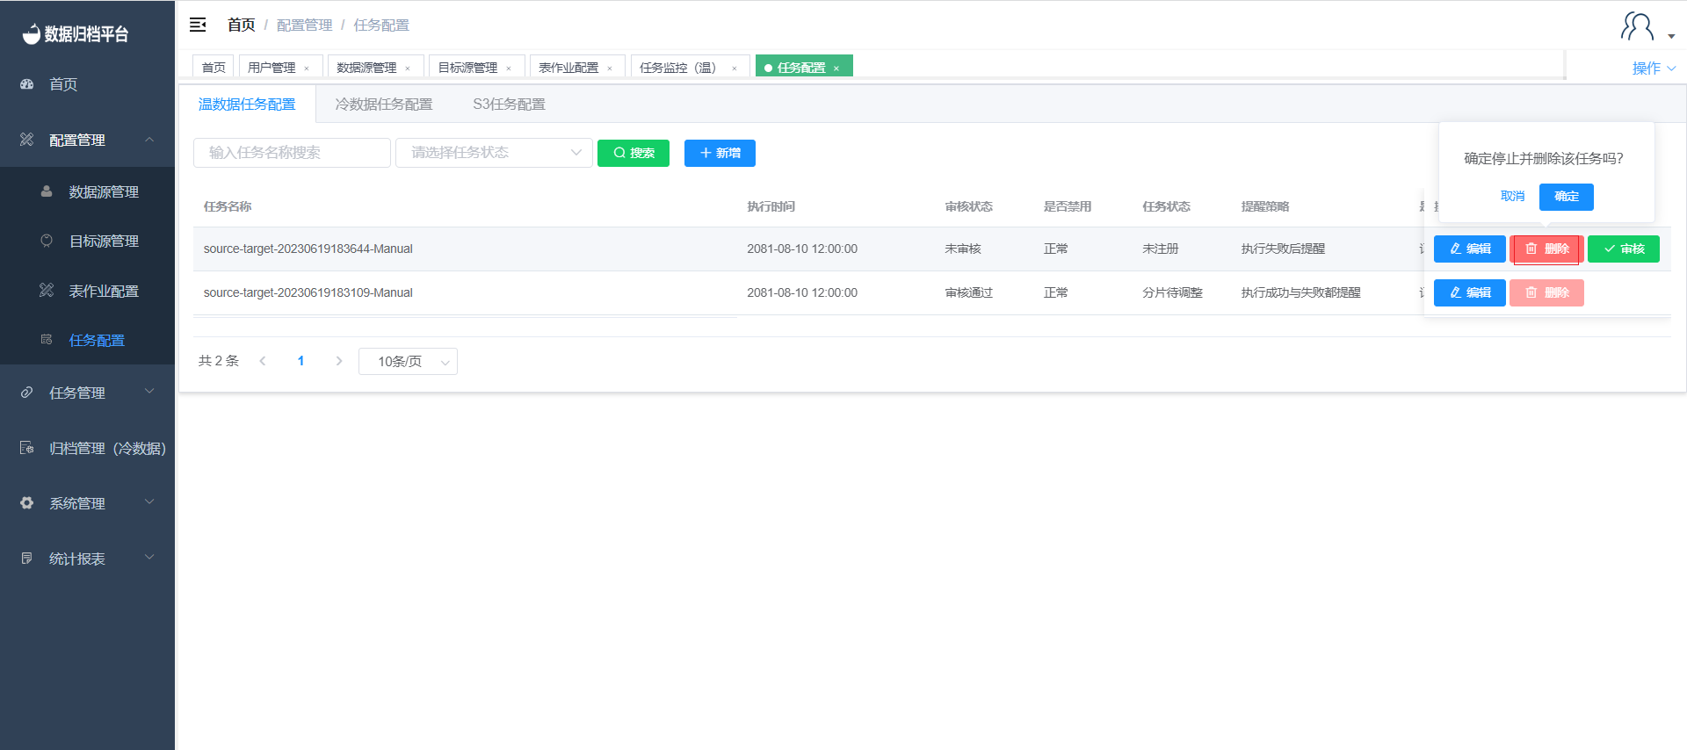Expand the 任务管理 sidebar menu
The height and width of the screenshot is (750, 1687).
coord(149,392)
